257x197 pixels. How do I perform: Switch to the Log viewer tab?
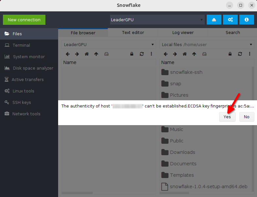(x=183, y=33)
